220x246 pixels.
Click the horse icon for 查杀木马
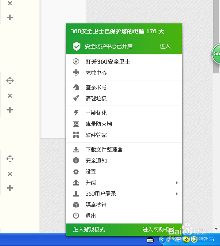click(76, 87)
